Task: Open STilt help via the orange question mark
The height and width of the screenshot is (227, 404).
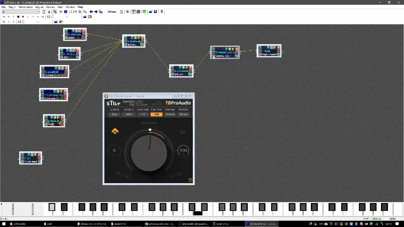Action: click(x=190, y=180)
